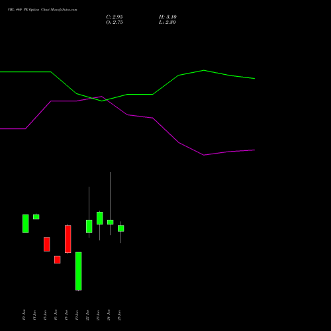Image resolution: width=331 pixels, height=331 pixels.
Task: Click the PE Option Chart title text
Action: (x=42, y=10)
